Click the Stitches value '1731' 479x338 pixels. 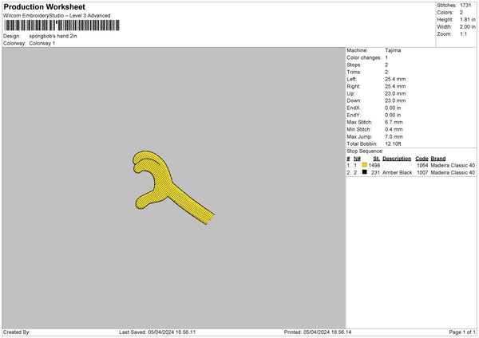(x=465, y=6)
